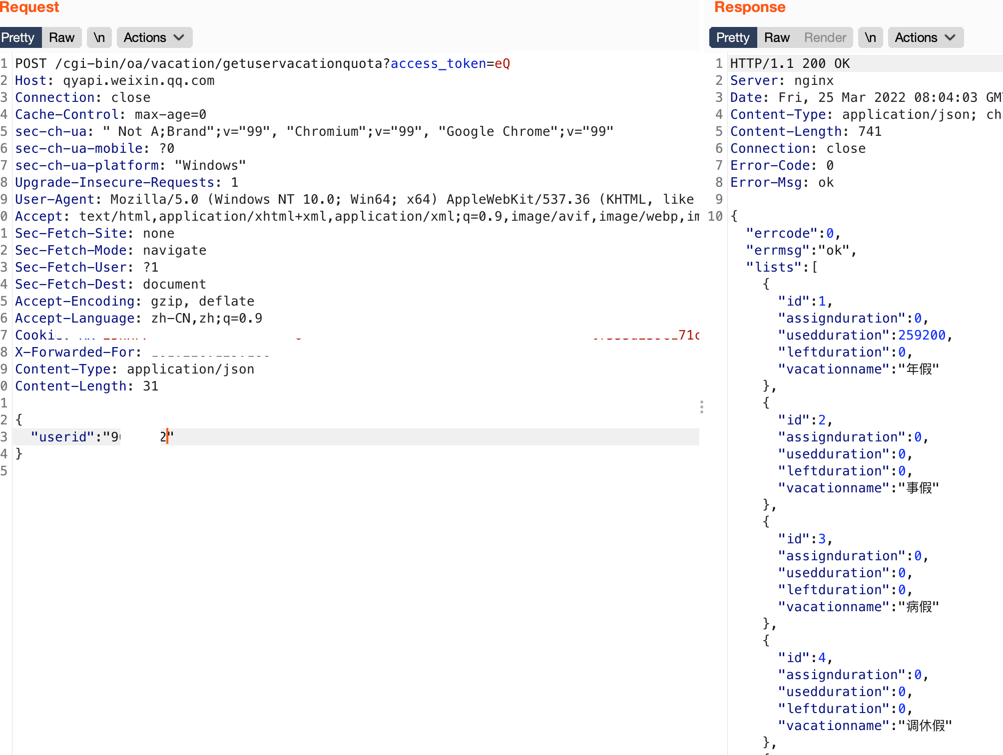Click the Response Actions chevron arrow

tap(950, 37)
